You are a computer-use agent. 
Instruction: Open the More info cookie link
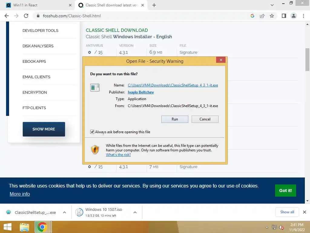pos(20,194)
